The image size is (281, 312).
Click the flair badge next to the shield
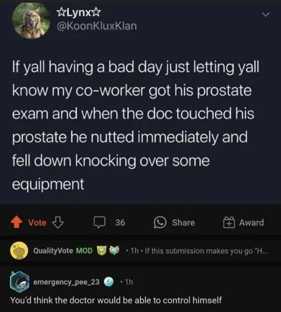point(114,250)
